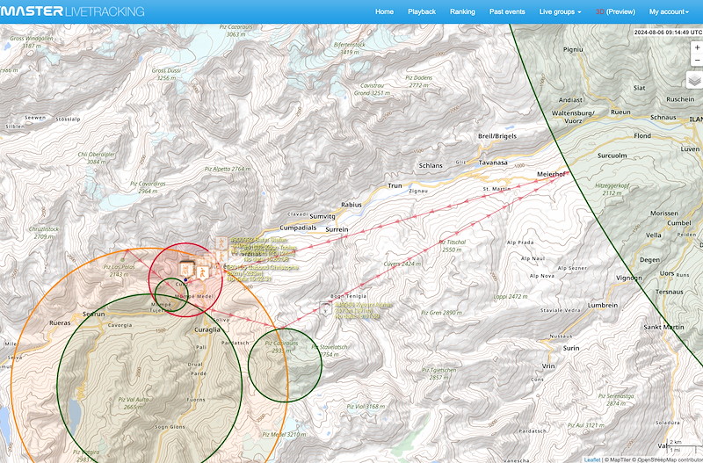Click the Sedrun town label

tap(94, 315)
